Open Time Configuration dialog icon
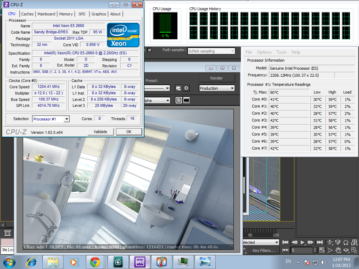This screenshot has height=269, width=359. (322, 250)
